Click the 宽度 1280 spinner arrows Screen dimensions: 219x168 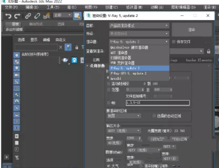click(x=140, y=138)
